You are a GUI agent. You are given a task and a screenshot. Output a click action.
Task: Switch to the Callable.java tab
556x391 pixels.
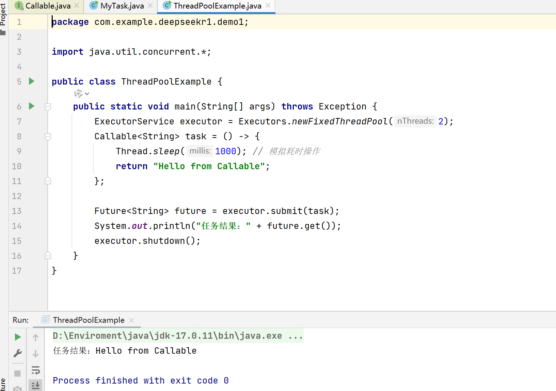tap(48, 6)
